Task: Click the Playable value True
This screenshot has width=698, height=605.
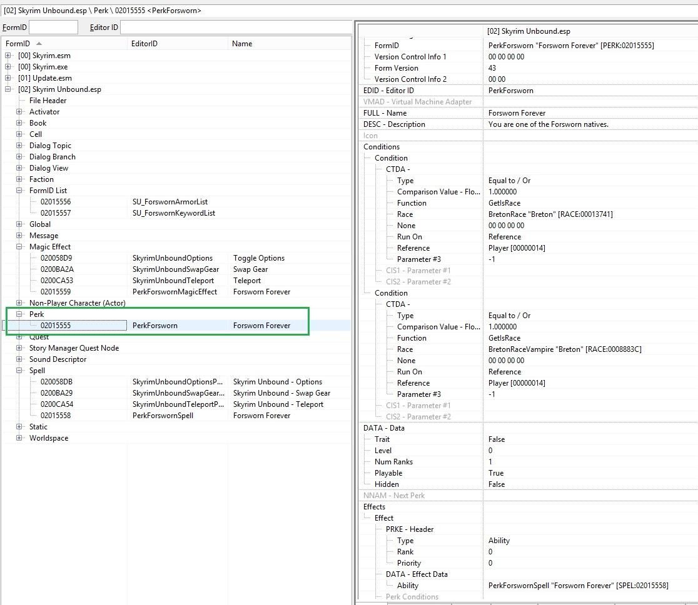Action: 495,473
